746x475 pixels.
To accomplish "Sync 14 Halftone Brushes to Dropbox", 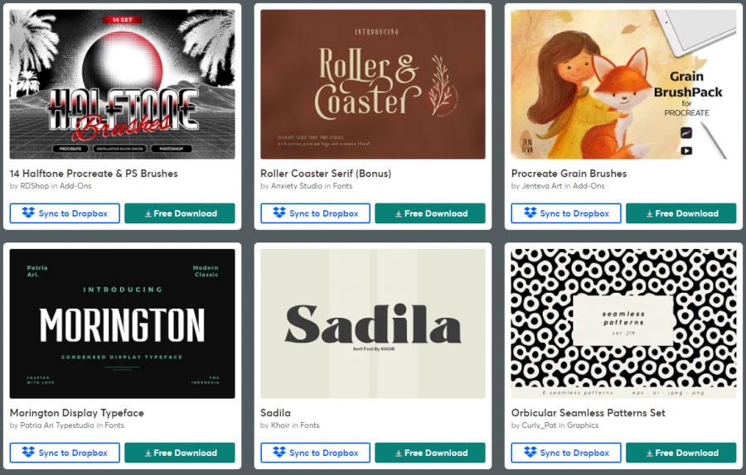I will coord(65,214).
